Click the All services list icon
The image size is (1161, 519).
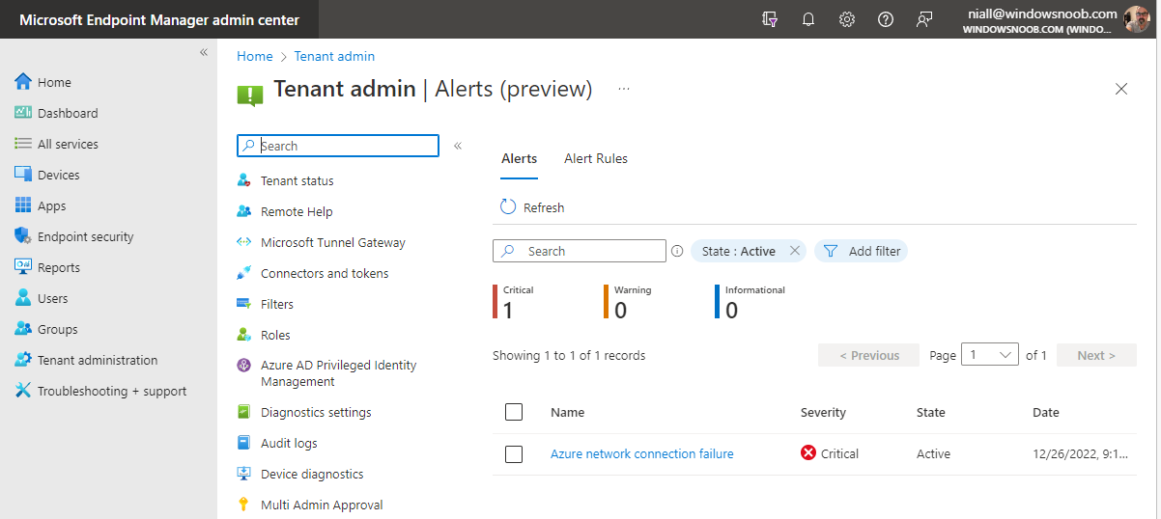click(23, 144)
